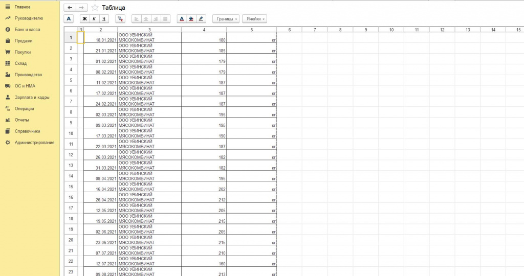The height and width of the screenshot is (276, 524).
Task: Click the books icon beside Справочники
Action: coord(8,131)
